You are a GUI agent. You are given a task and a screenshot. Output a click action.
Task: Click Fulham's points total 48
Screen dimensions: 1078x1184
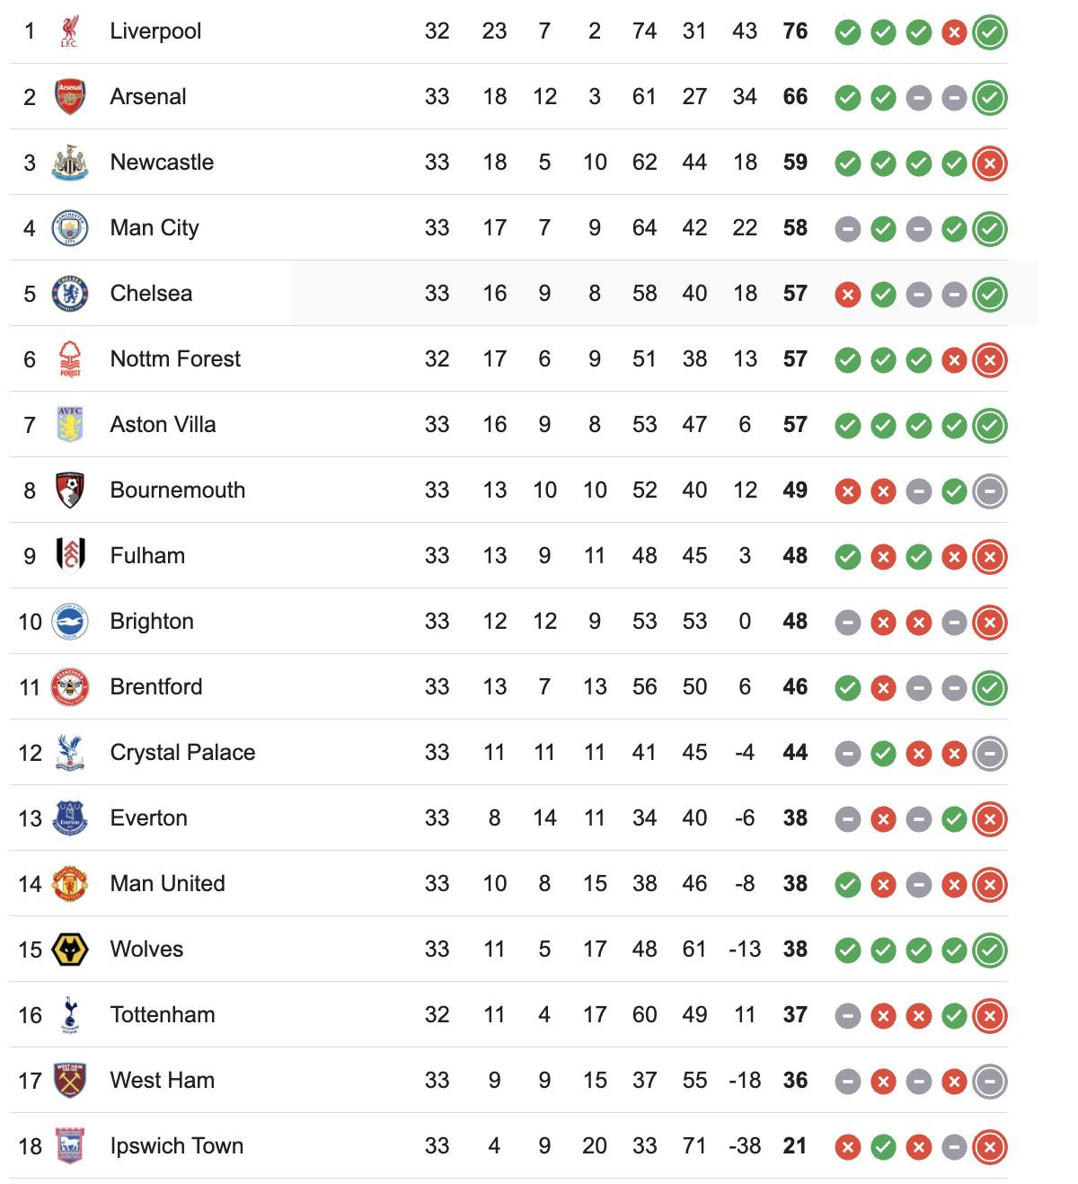coord(794,556)
